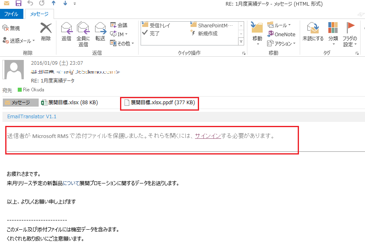Click recipient Rie Okuda
Viewport: 365px width, 247px height.
tap(33, 90)
